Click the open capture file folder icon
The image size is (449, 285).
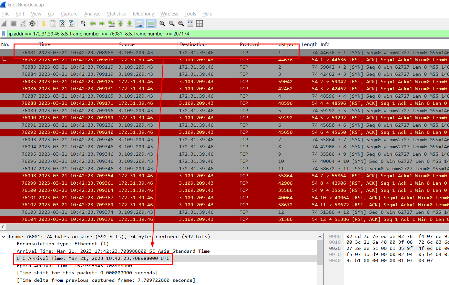pos(44,24)
